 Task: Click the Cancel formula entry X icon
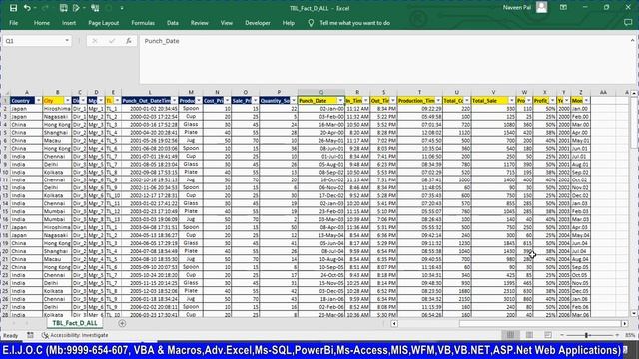tap(95, 41)
